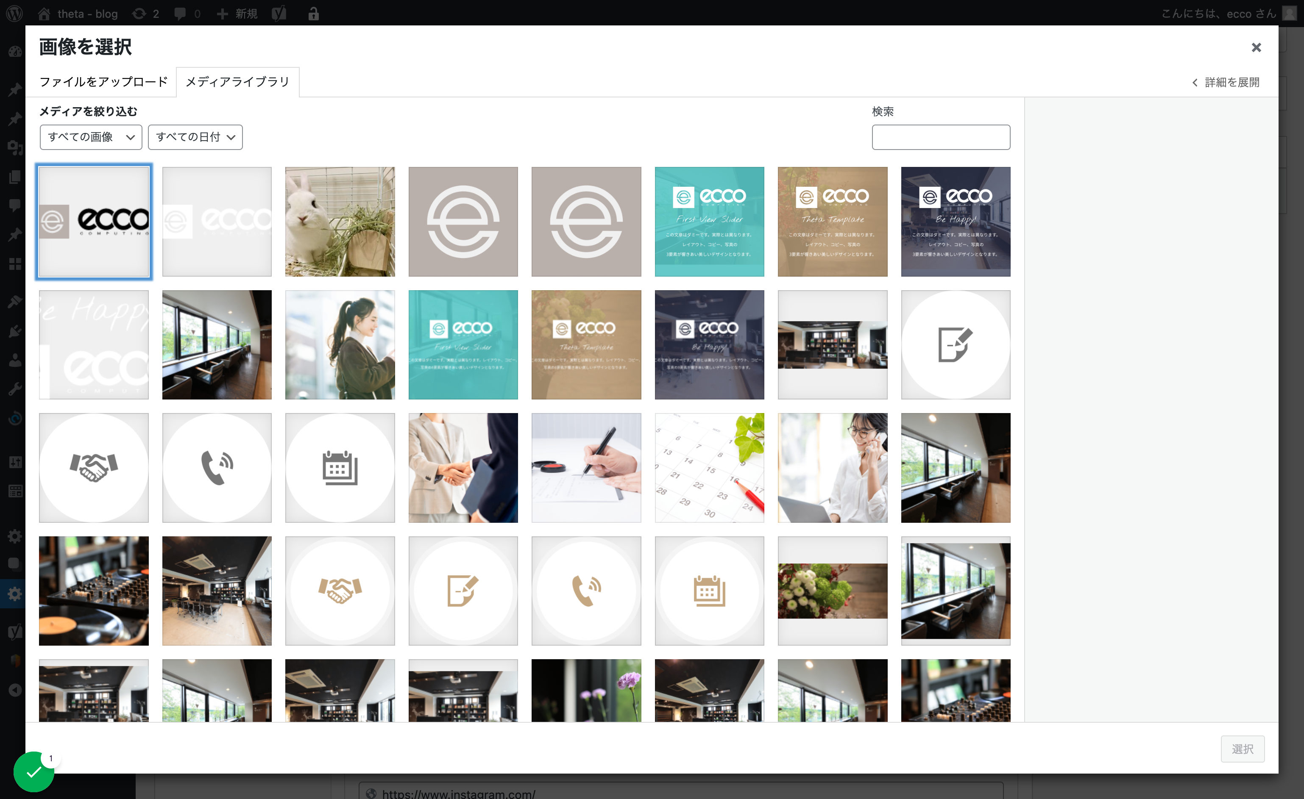Viewport: 1304px width, 799px height.
Task: Open the 新規 new content menu
Action: (x=237, y=13)
